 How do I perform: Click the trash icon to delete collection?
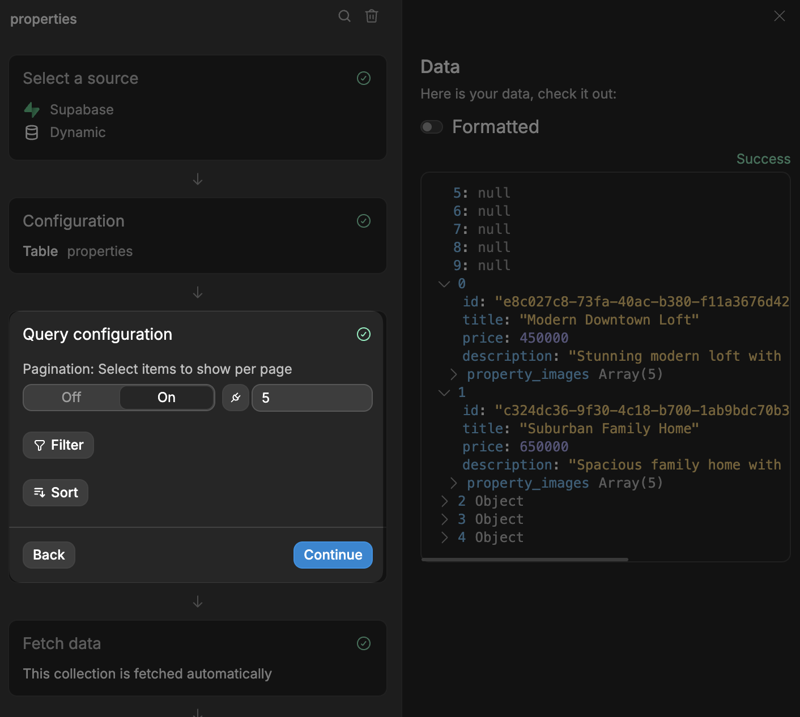tap(372, 16)
